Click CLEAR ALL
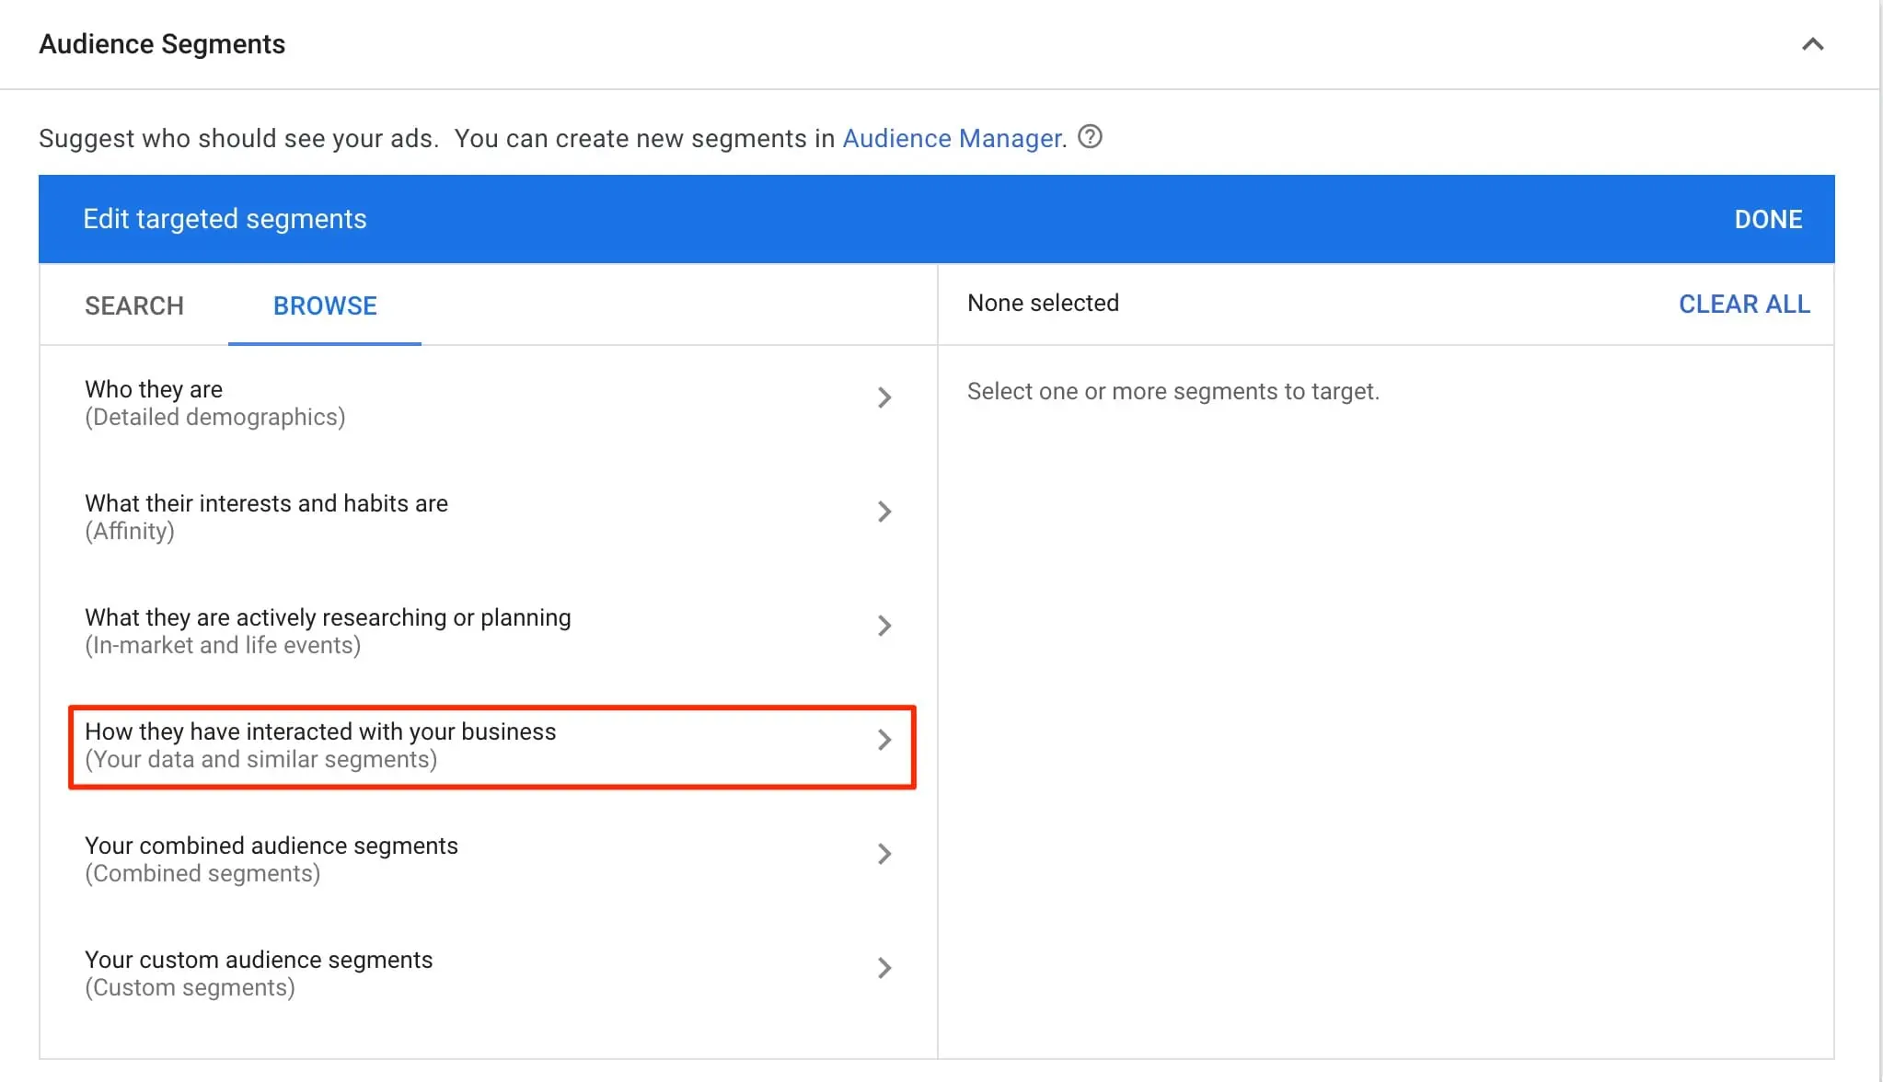The width and height of the screenshot is (1883, 1082). [1743, 304]
